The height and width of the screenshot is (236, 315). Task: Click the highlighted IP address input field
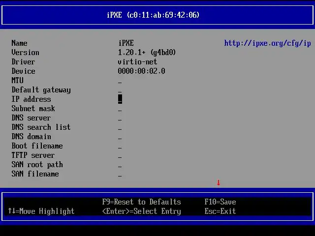coord(120,99)
